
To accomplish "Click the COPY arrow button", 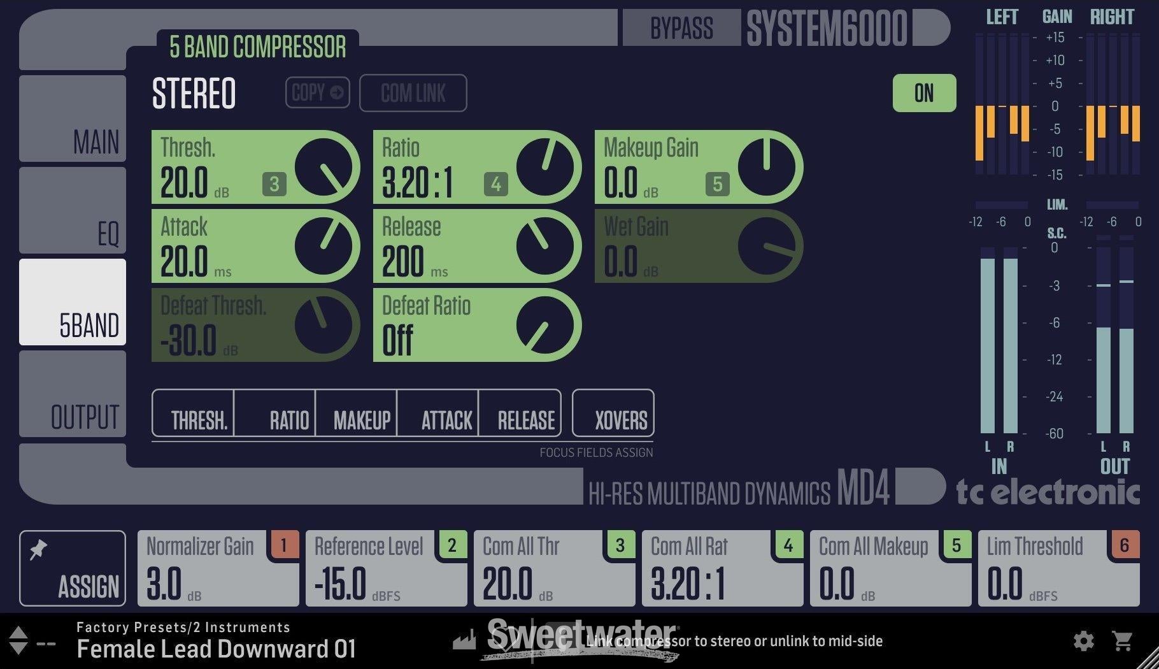I will tap(317, 92).
